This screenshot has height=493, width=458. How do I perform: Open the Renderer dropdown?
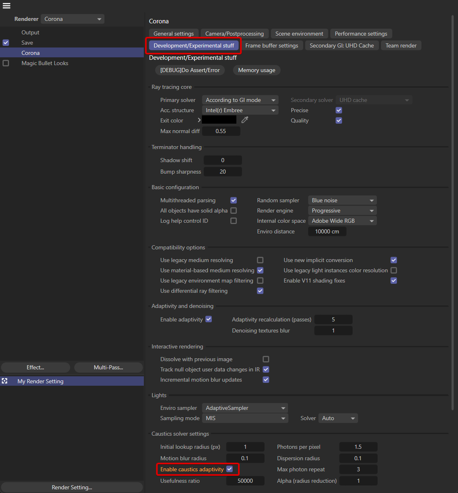(73, 19)
